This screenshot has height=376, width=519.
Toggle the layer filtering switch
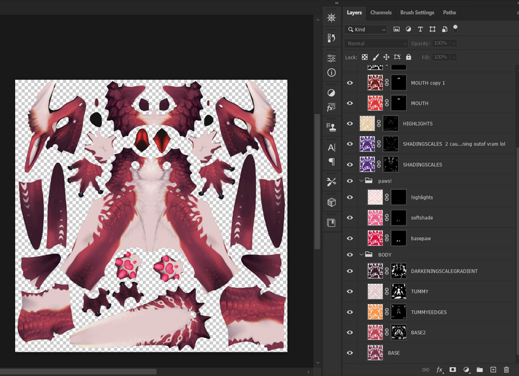click(x=456, y=28)
